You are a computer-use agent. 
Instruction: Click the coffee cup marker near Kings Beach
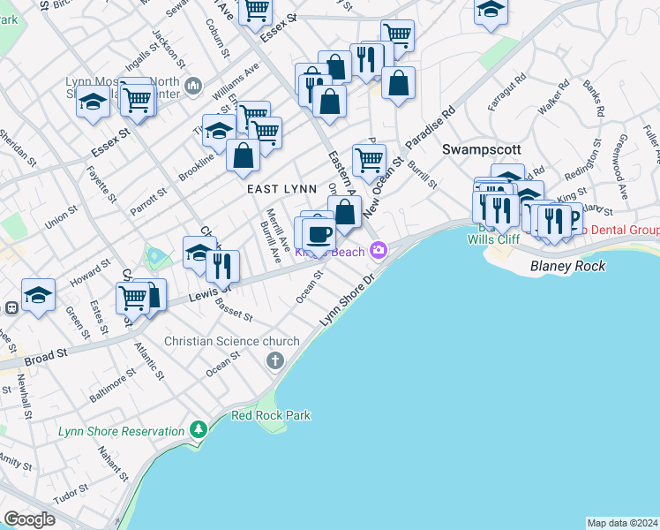319,235
